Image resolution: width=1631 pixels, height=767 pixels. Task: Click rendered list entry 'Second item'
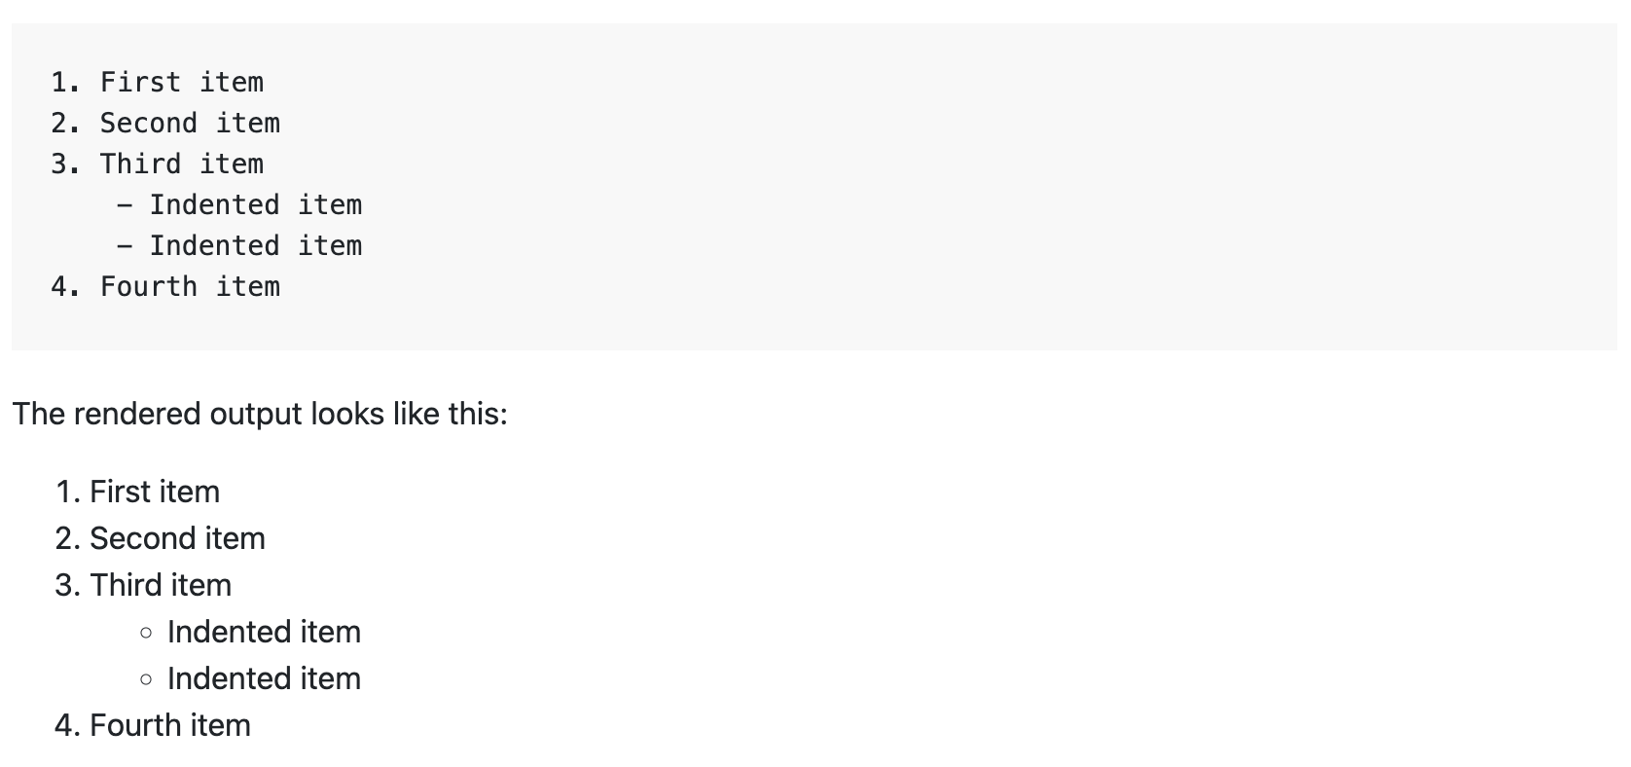(177, 538)
